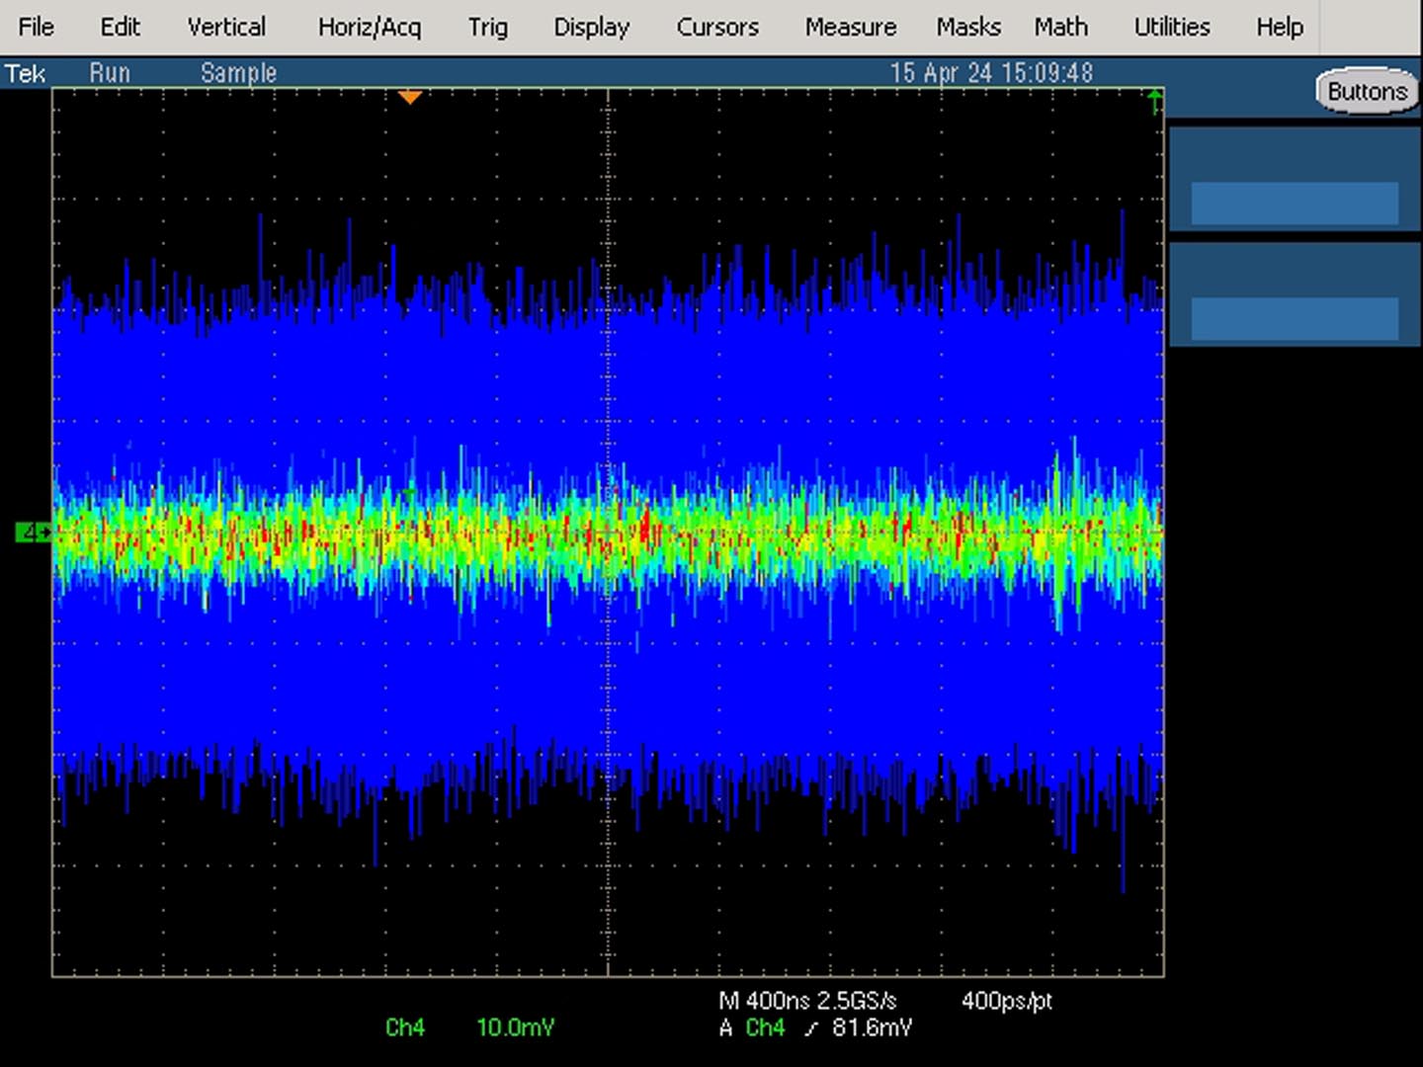Image resolution: width=1423 pixels, height=1067 pixels.
Task: Click the Buttons mode button
Action: point(1368,91)
